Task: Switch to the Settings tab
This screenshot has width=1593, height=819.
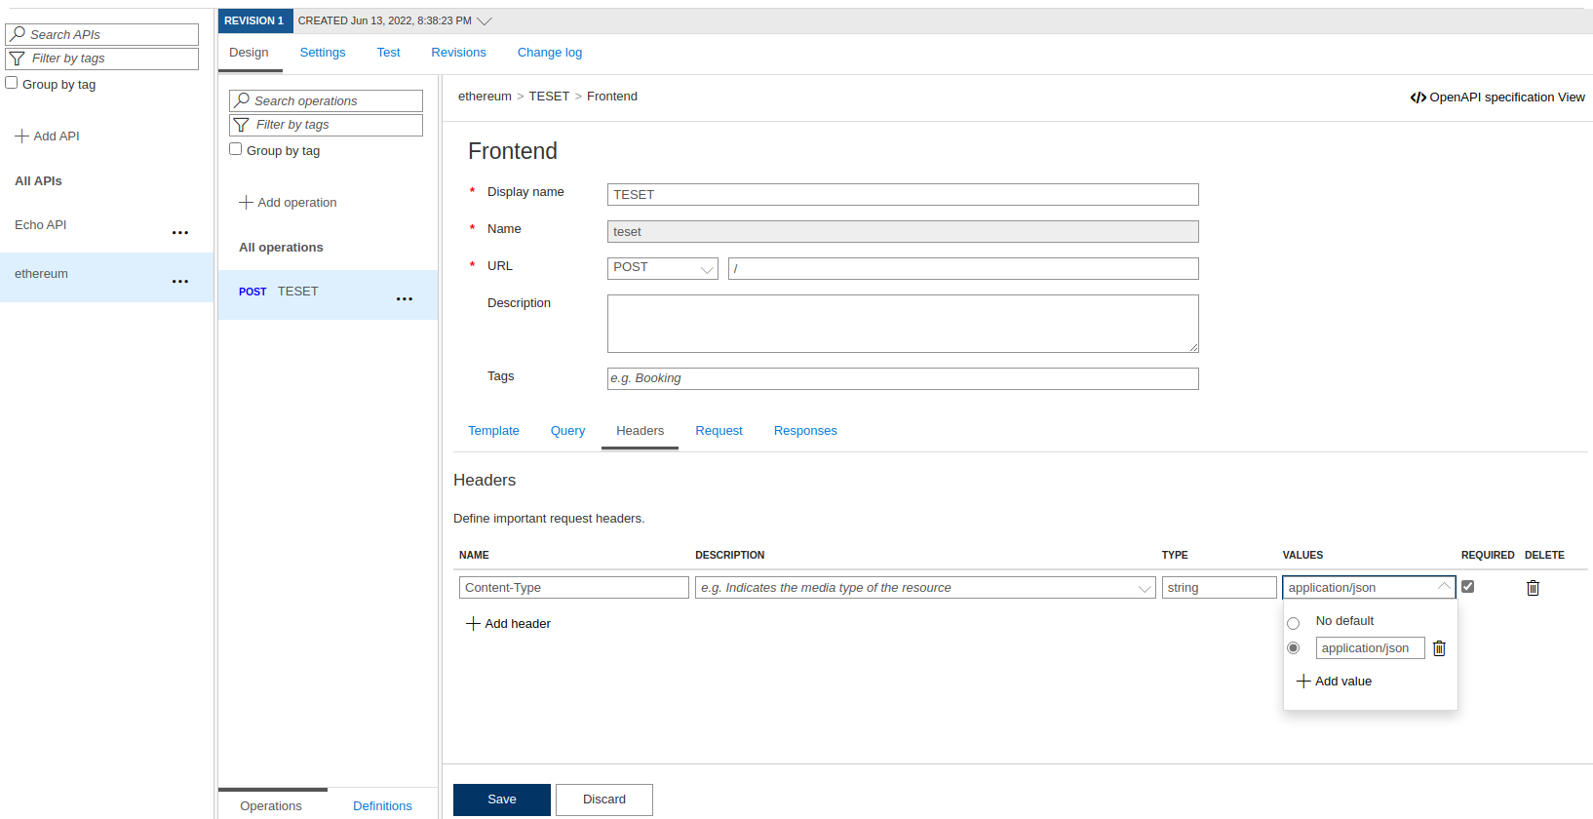Action: 323,53
